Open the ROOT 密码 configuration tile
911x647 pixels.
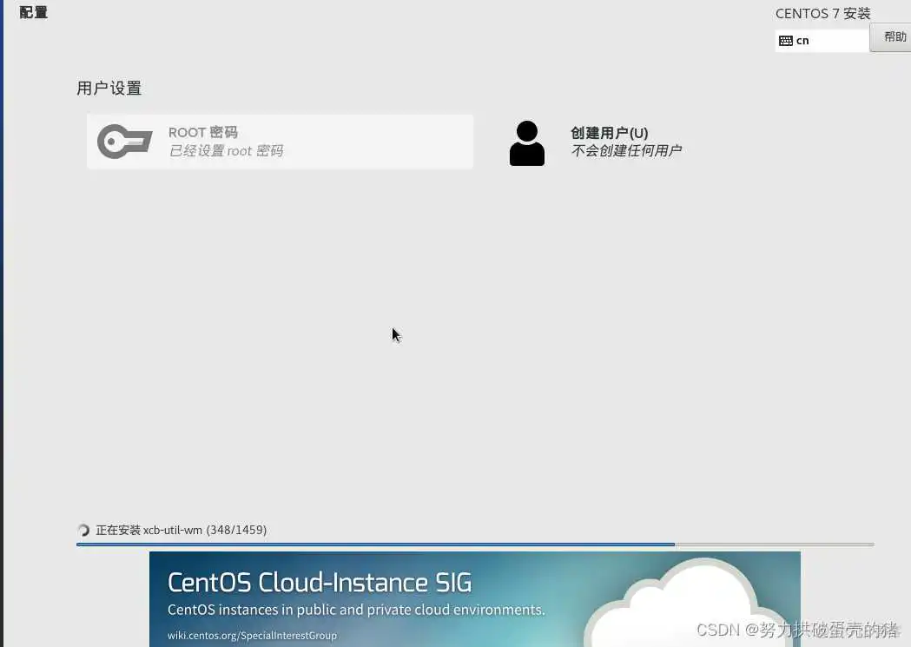pyautogui.click(x=280, y=142)
